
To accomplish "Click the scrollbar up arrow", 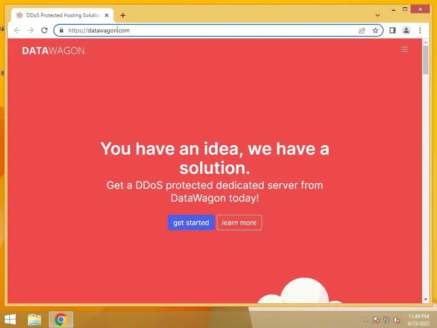I will pyautogui.click(x=425, y=42).
